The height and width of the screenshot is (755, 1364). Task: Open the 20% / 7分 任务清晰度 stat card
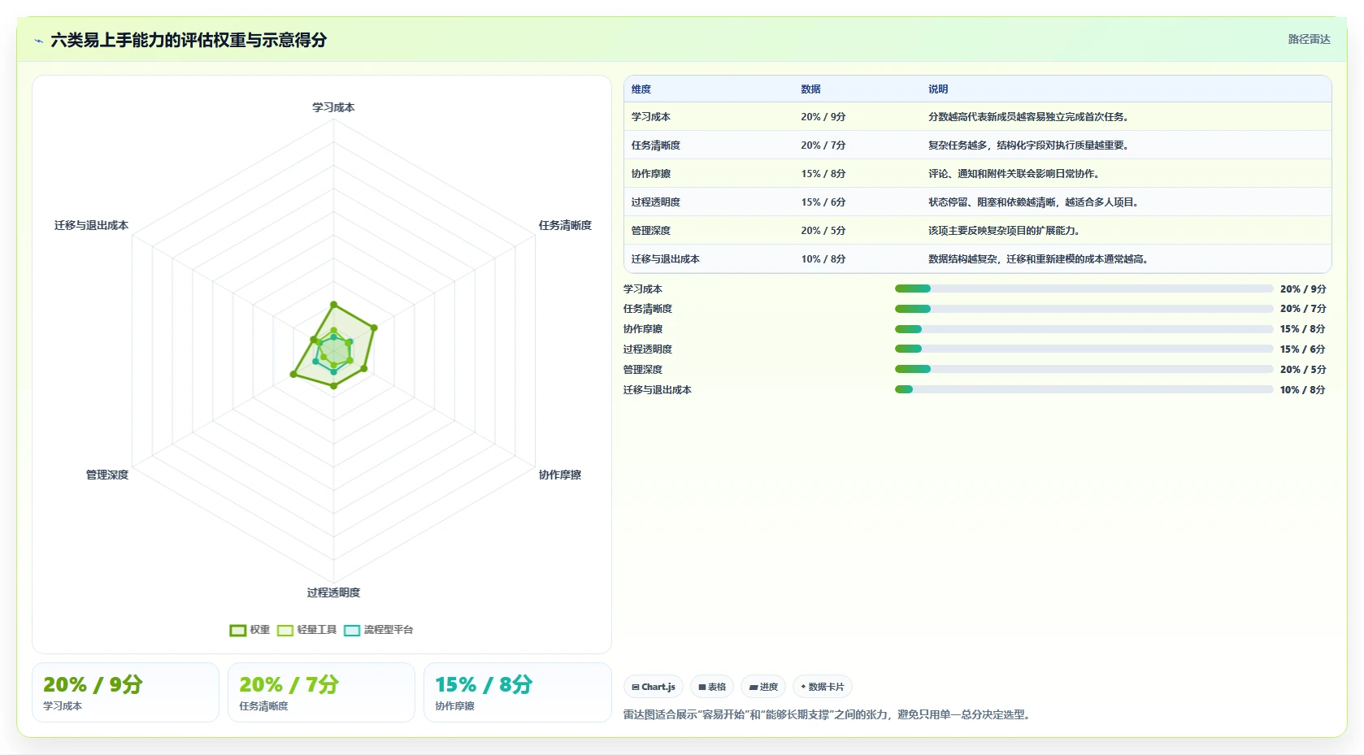point(321,692)
